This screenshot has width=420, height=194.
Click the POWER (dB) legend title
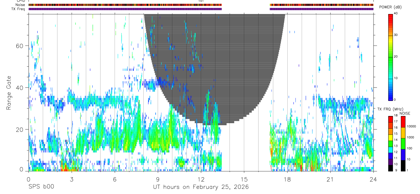coord(390,7)
